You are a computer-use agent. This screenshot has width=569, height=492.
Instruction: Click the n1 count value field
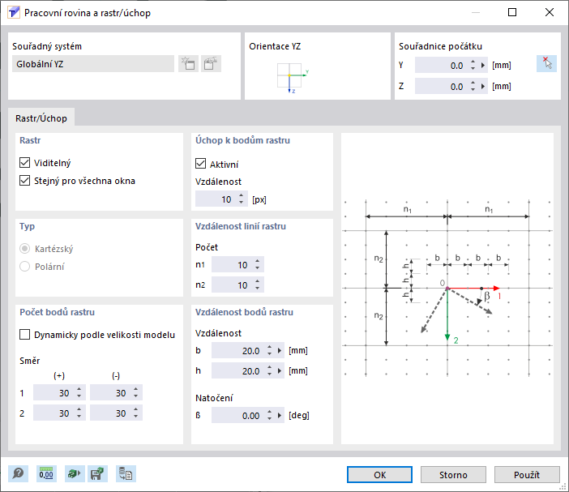click(233, 265)
